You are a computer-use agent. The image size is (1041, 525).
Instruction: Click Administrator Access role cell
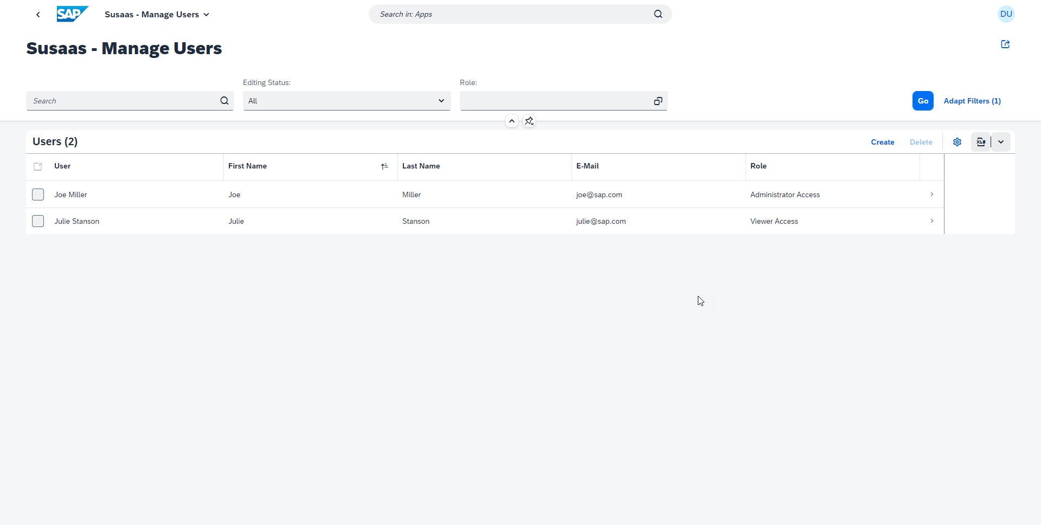(785, 195)
